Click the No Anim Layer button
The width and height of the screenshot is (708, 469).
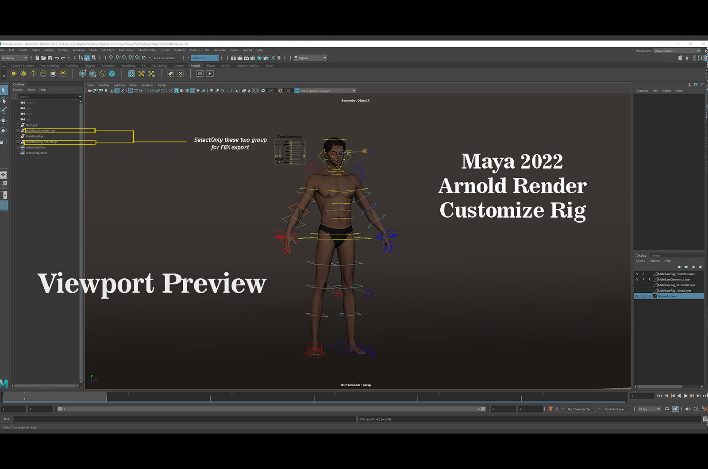(x=614, y=409)
